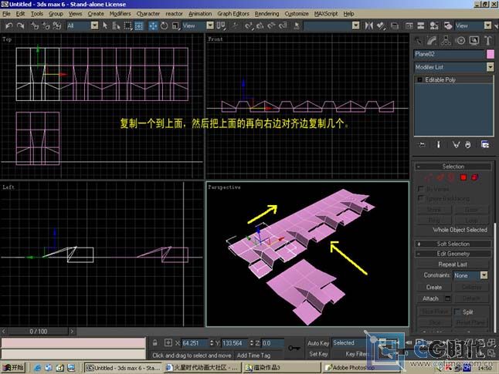This screenshot has width=499, height=374.
Task: Open the MAXScript menu
Action: 326,14
